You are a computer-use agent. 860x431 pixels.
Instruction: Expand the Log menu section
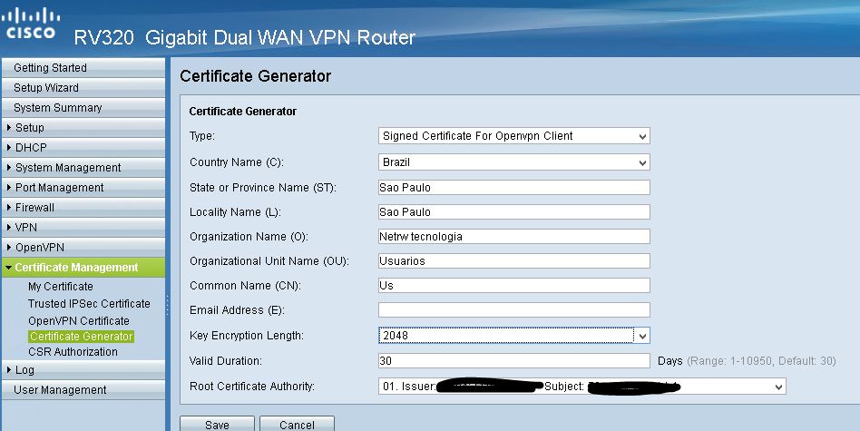point(83,369)
